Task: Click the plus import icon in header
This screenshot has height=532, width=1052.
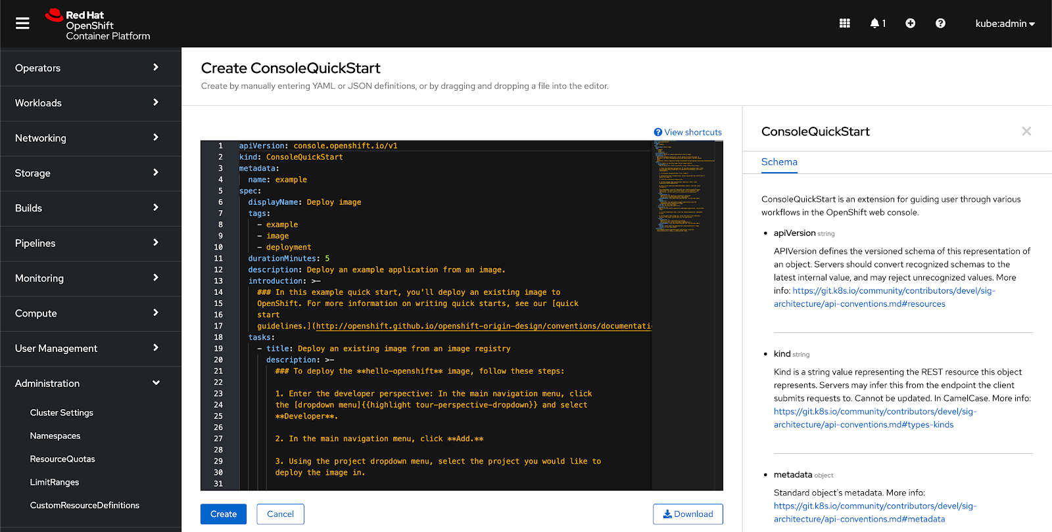Action: pyautogui.click(x=910, y=24)
